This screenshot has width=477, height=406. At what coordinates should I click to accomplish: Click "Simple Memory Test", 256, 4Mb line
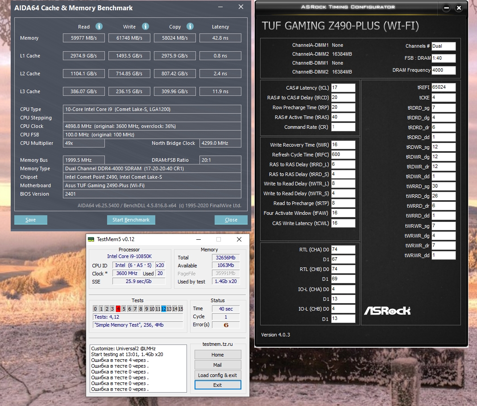point(138,325)
